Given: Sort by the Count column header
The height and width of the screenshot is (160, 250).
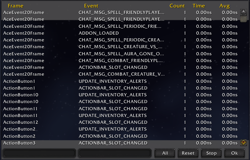Looking at the screenshot, I should point(177,6).
